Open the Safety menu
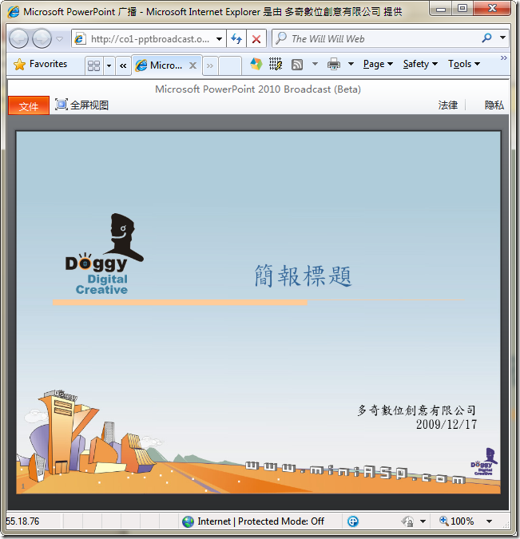This screenshot has width=520, height=539. tap(420, 64)
